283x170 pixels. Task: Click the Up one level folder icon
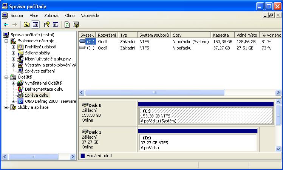tap(26, 24)
